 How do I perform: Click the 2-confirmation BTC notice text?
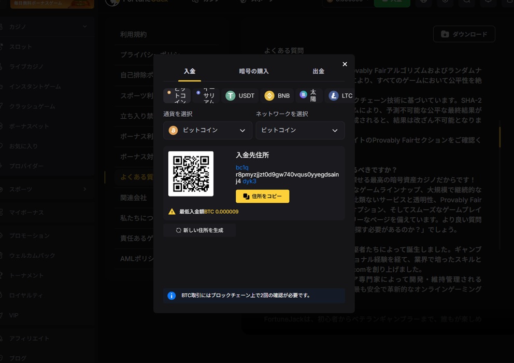click(x=246, y=296)
